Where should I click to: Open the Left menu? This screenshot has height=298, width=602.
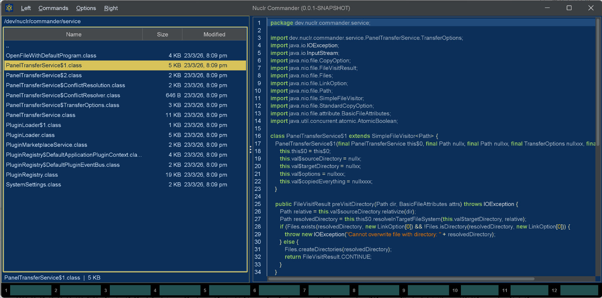click(x=26, y=8)
